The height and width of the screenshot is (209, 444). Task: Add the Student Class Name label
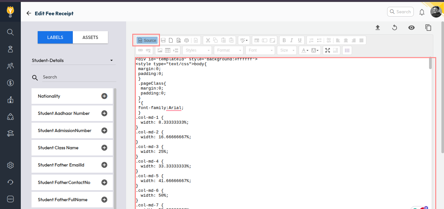104,148
